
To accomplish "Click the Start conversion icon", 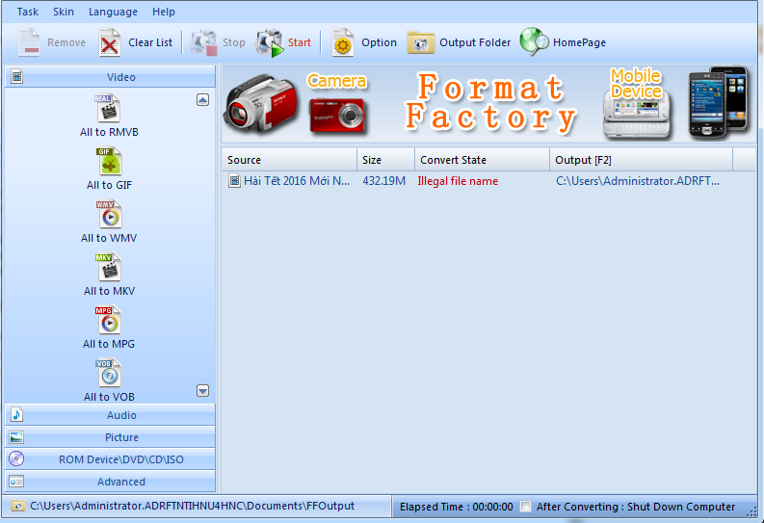I will click(x=270, y=42).
